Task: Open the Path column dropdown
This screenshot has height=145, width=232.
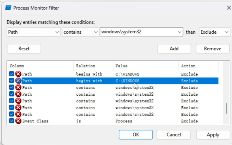Action: click(x=33, y=32)
